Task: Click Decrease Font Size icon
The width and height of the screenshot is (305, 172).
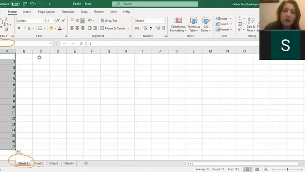Action: (63, 21)
